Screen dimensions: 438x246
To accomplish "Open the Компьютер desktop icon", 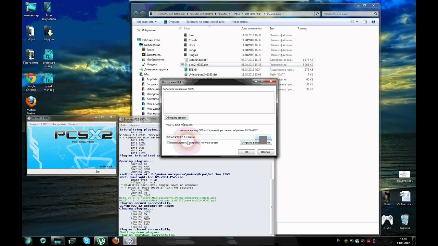I will [31, 9].
